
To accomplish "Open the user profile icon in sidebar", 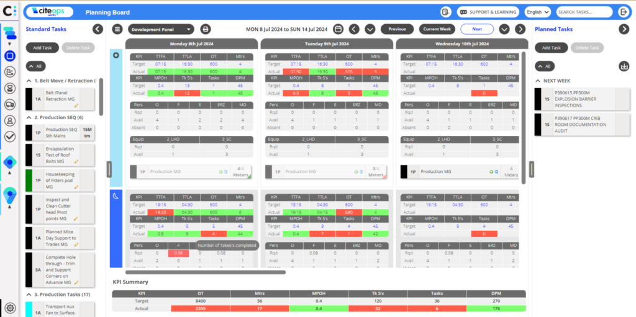I will click(10, 120).
